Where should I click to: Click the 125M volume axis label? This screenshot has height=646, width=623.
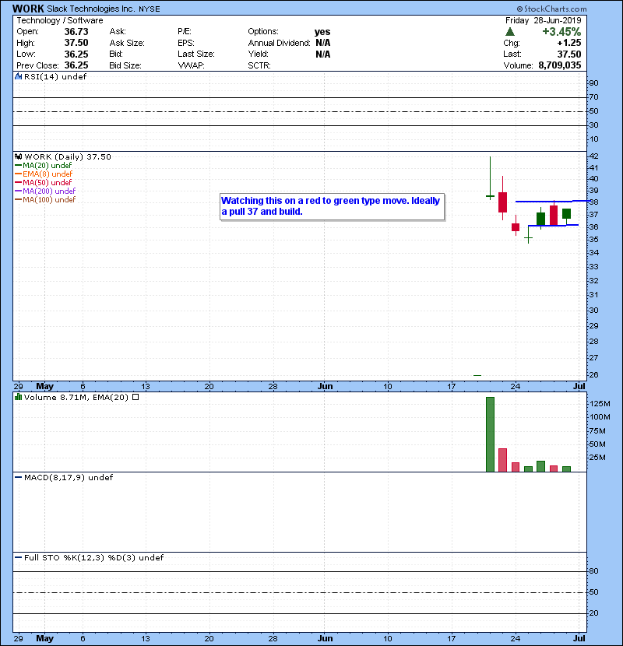[600, 404]
